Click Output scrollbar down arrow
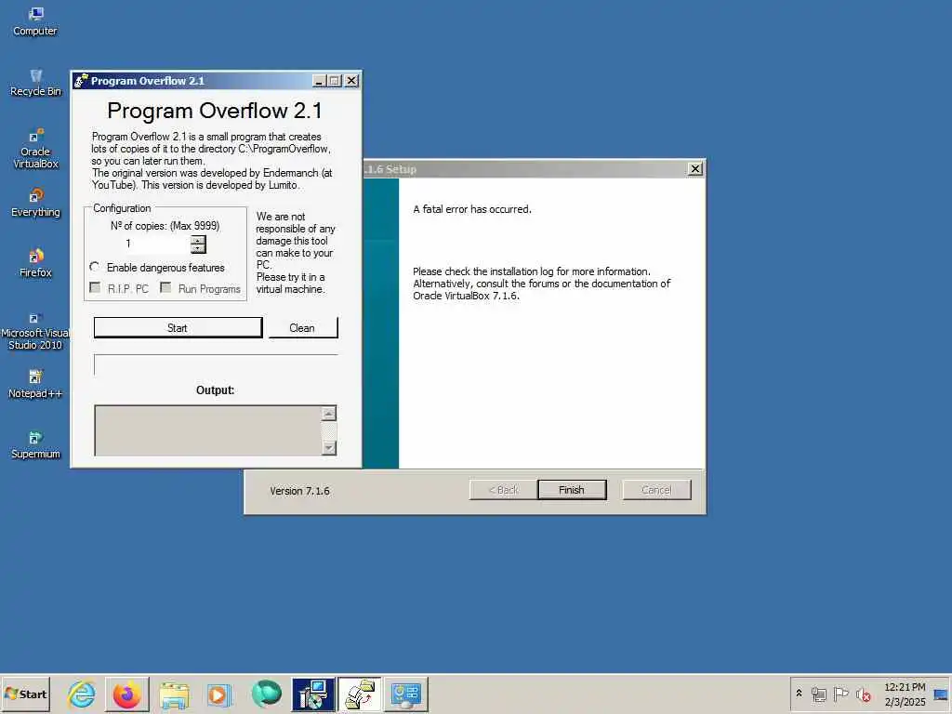This screenshot has width=952, height=714. coord(328,447)
